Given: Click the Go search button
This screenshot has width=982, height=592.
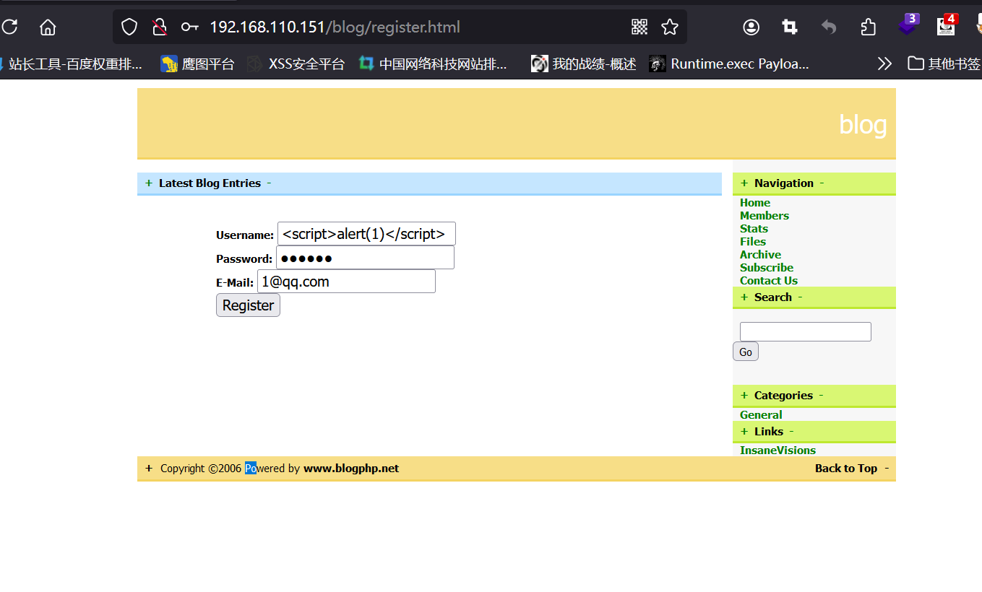Looking at the screenshot, I should [746, 352].
